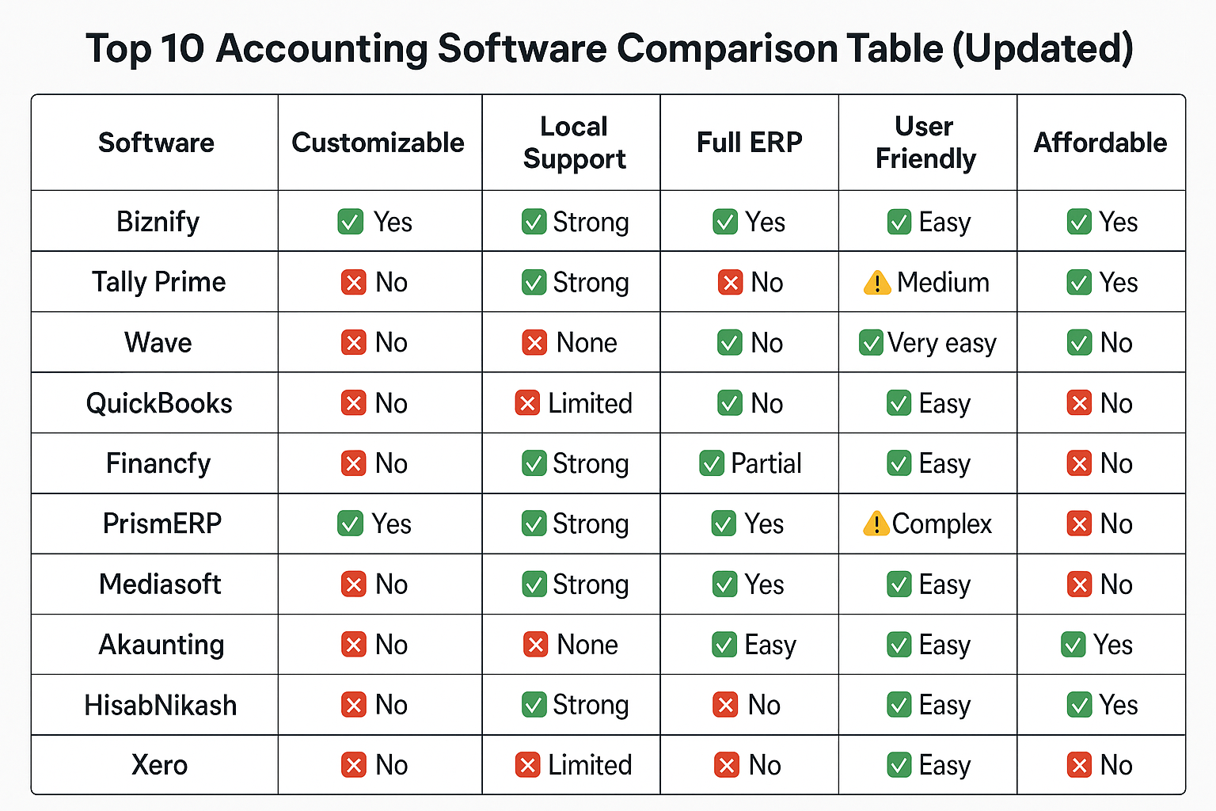Click green checkmark beside Financfy Partial

[712, 463]
